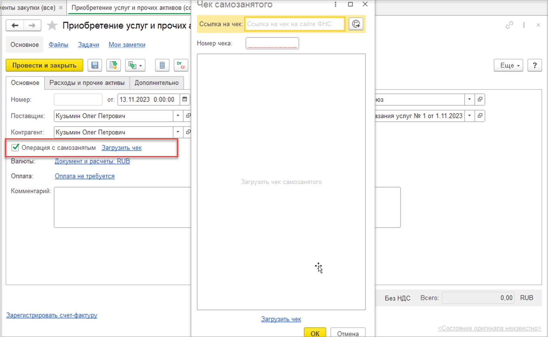548x337 pixels.
Task: Open Зарегистрировать счет-фактуру link
Action: [x=52, y=315]
